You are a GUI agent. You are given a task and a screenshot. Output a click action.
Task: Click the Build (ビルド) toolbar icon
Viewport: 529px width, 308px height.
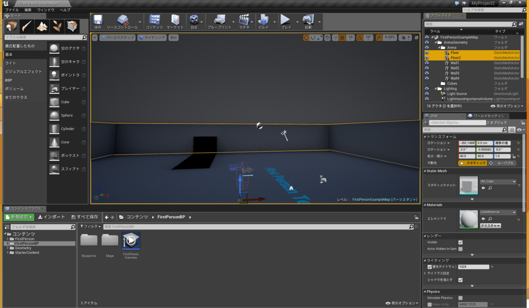[263, 20]
